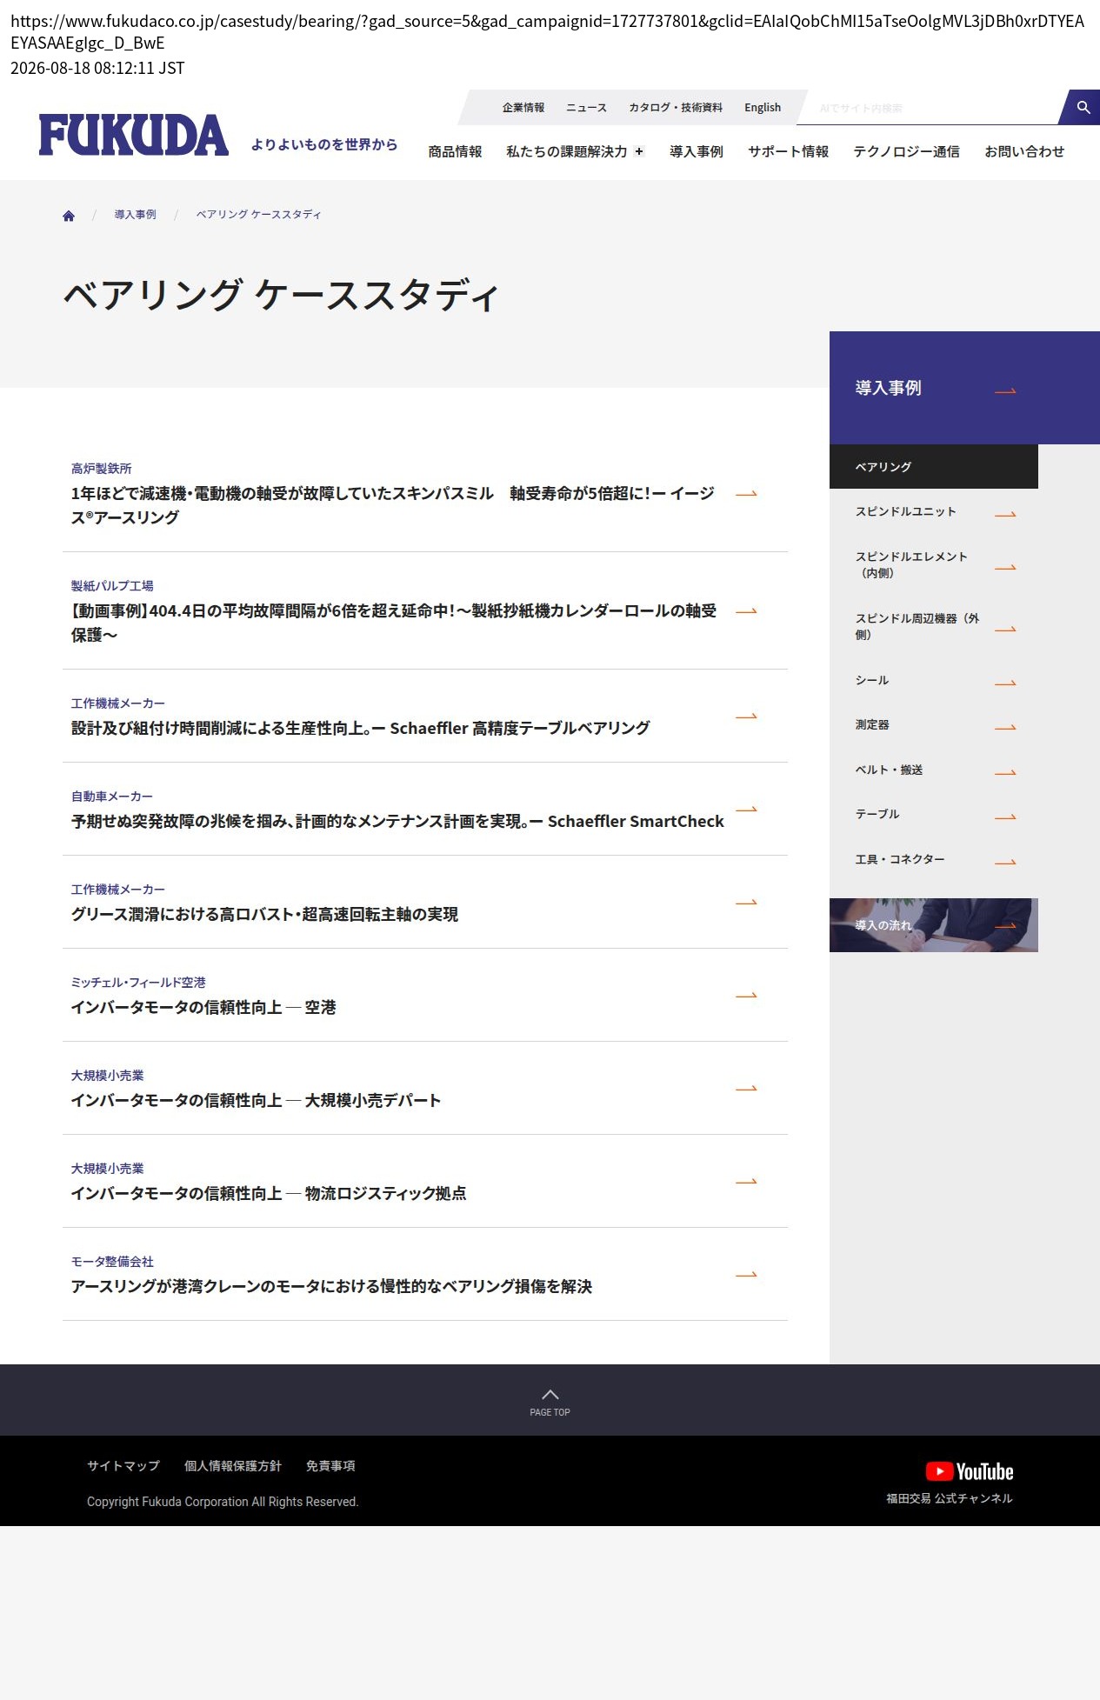Image resolution: width=1100 pixels, height=1700 pixels.
Task: Click the 導入事例 breadcrumb link
Action: click(x=135, y=214)
